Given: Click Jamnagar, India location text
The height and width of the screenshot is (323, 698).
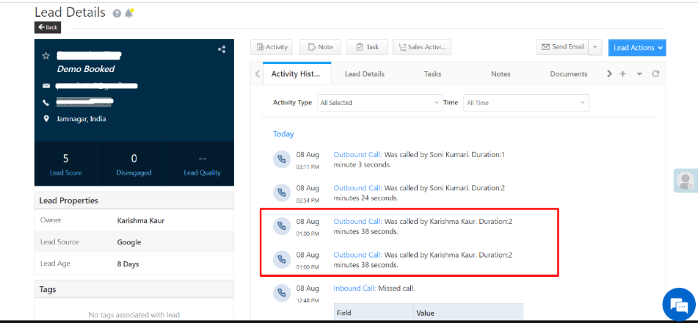Looking at the screenshot, I should click(x=81, y=119).
